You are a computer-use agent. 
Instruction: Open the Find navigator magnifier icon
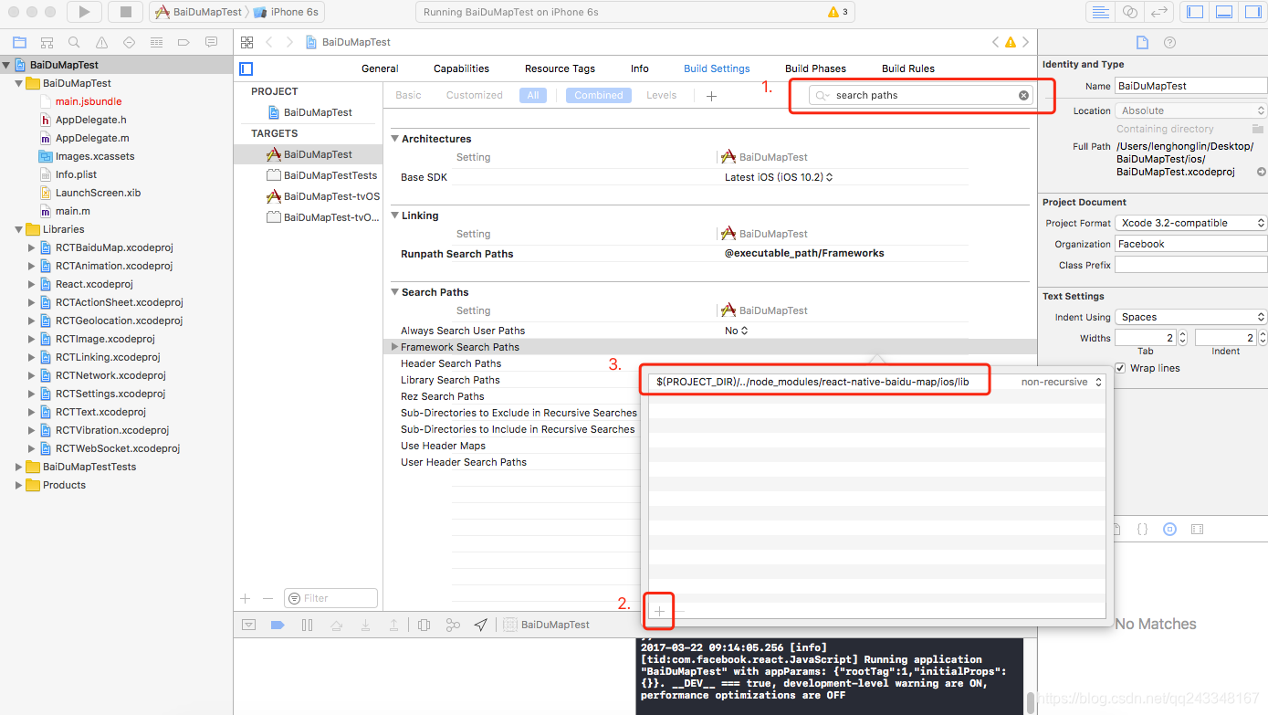74,42
